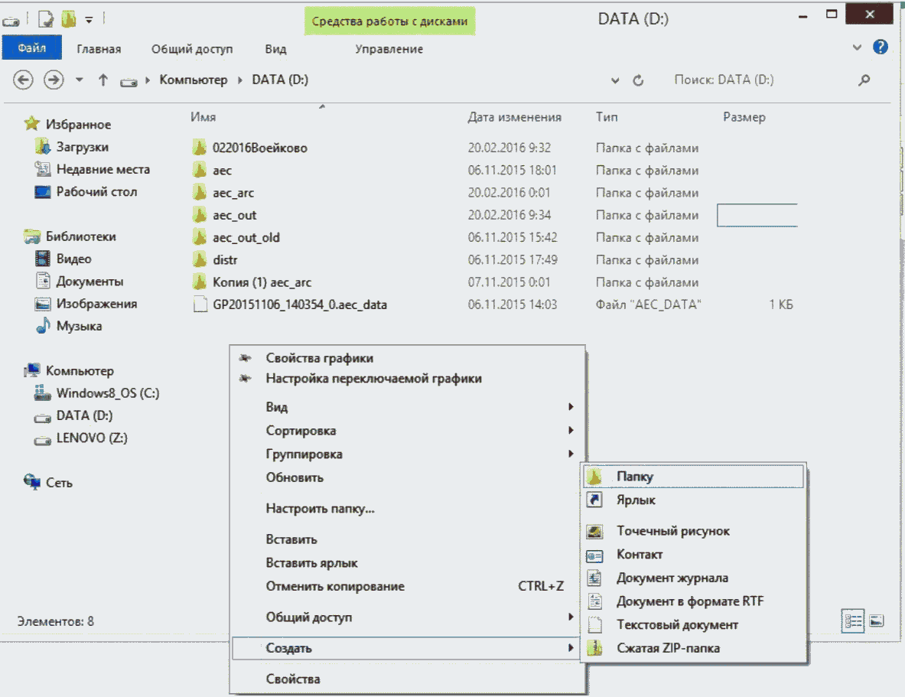This screenshot has width=905, height=697.
Task: Switch to the Общий доступ ribbon tab
Action: (x=192, y=49)
